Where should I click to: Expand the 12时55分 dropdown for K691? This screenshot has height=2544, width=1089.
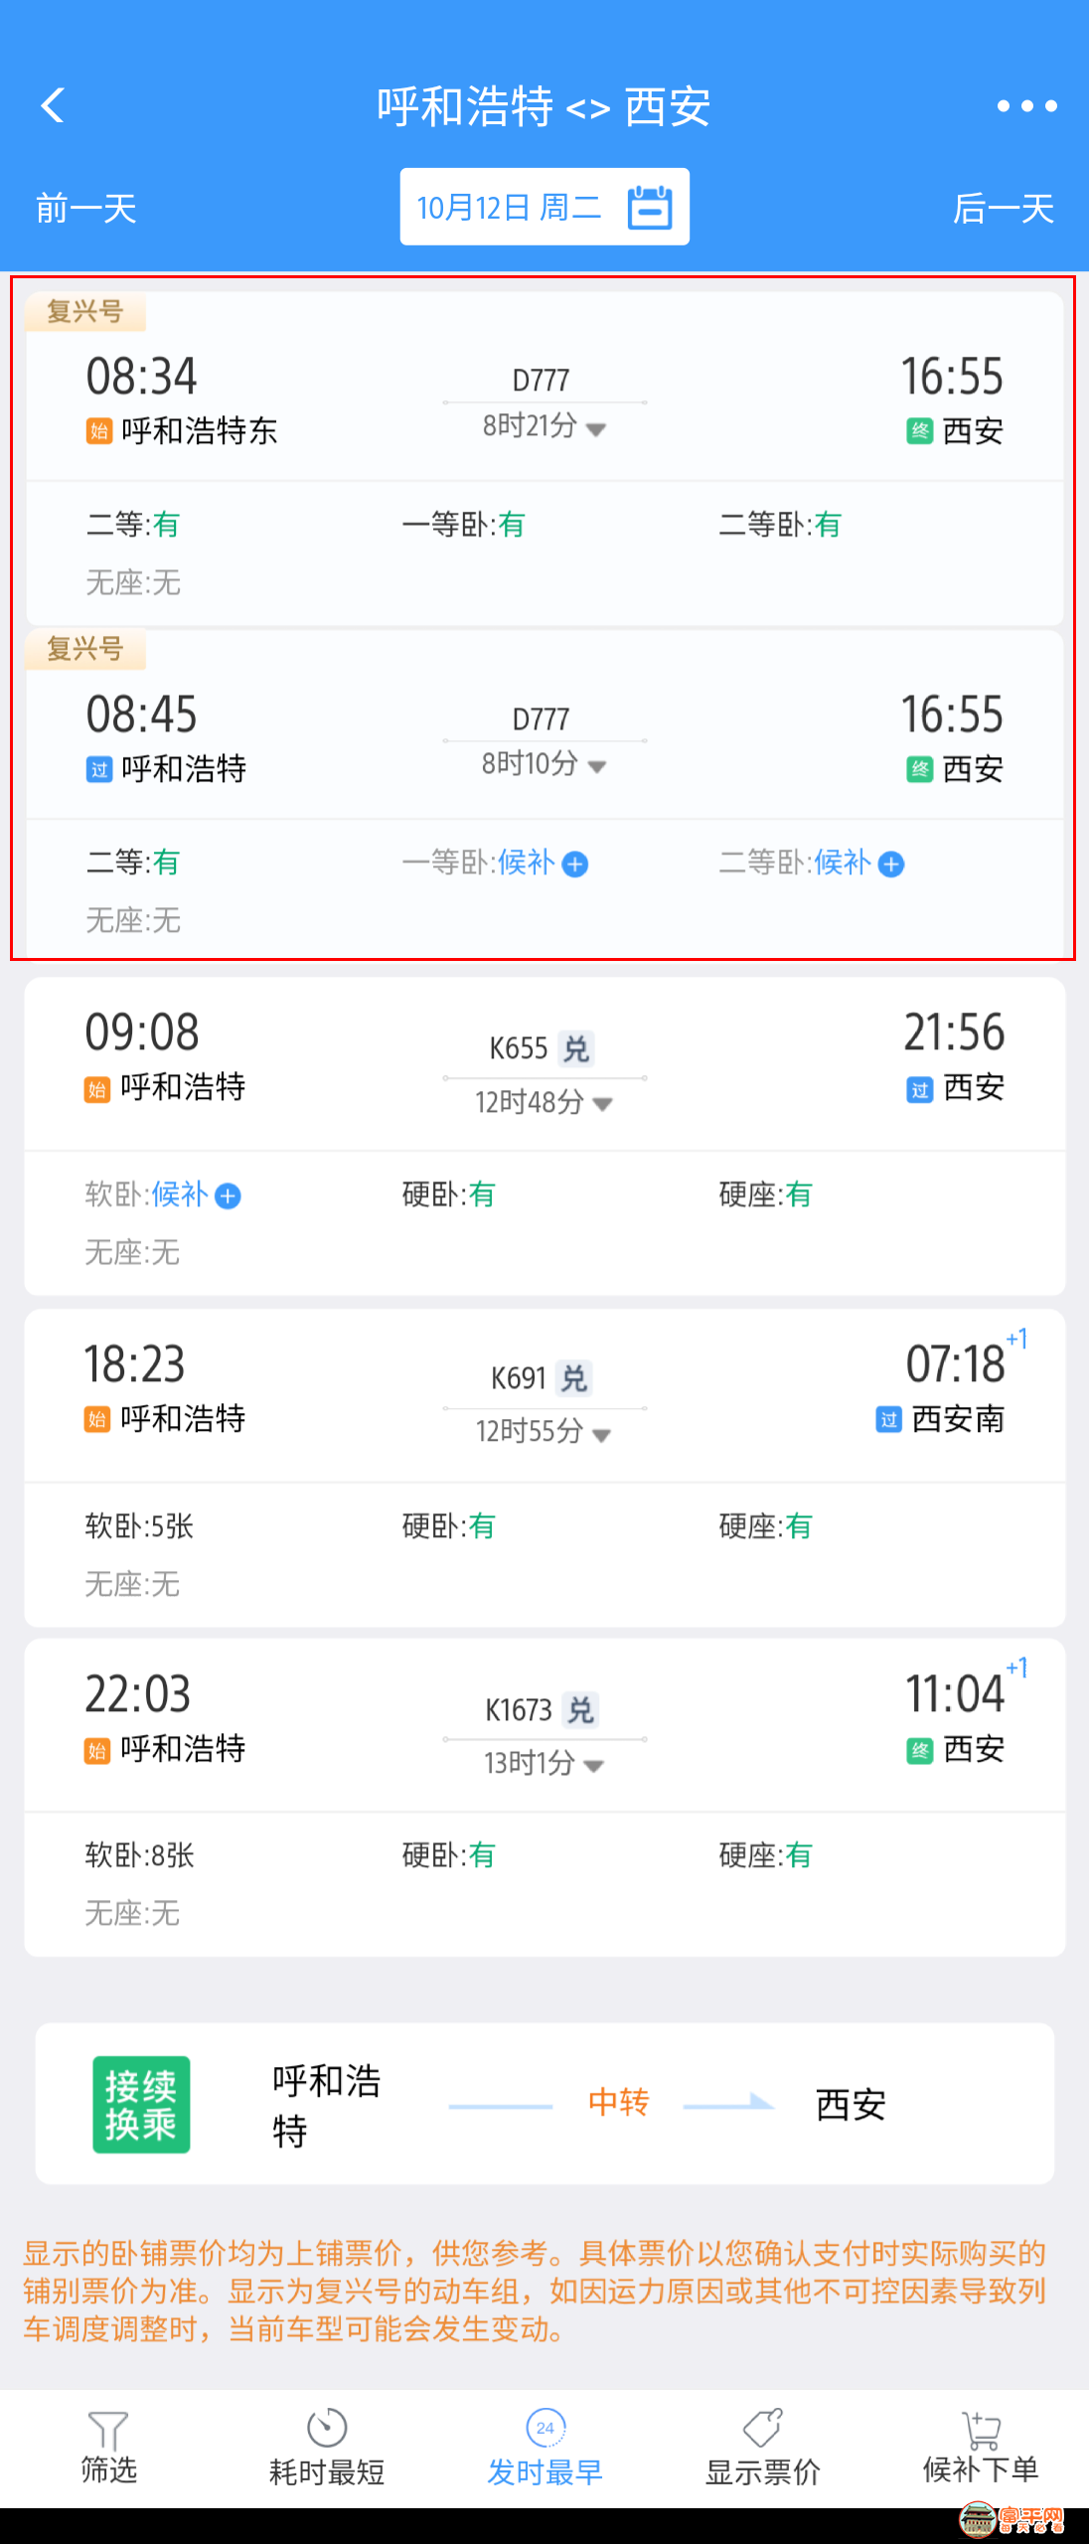pos(601,1434)
